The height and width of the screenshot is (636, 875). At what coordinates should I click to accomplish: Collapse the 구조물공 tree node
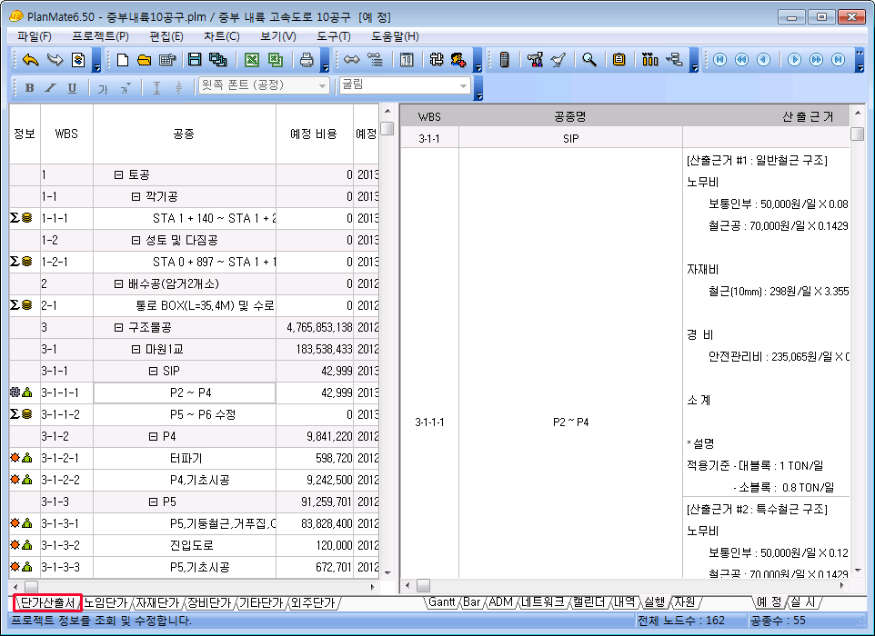(x=118, y=327)
